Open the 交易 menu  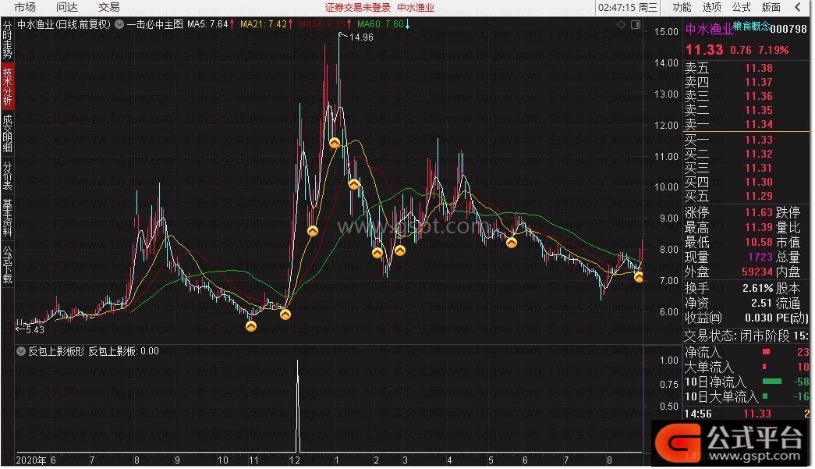(108, 7)
